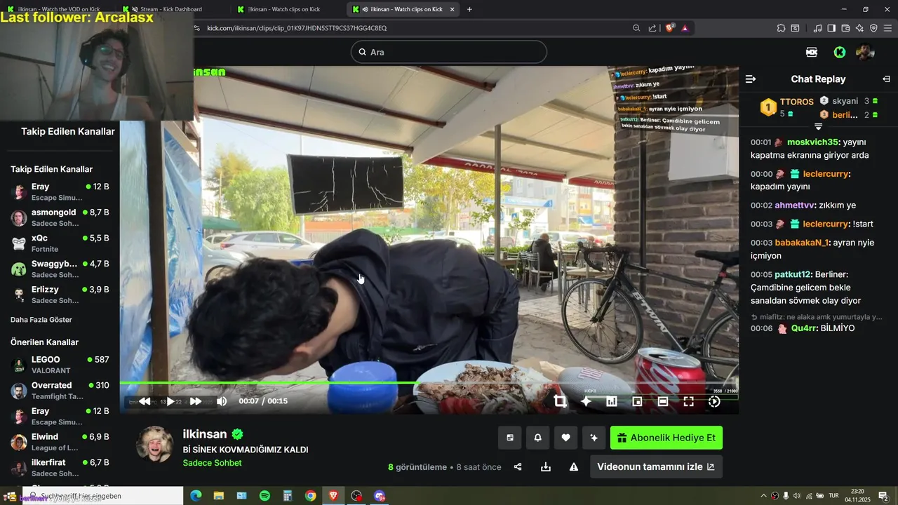
Task: Open asmongold channel in the sidebar
Action: [x=60, y=217]
